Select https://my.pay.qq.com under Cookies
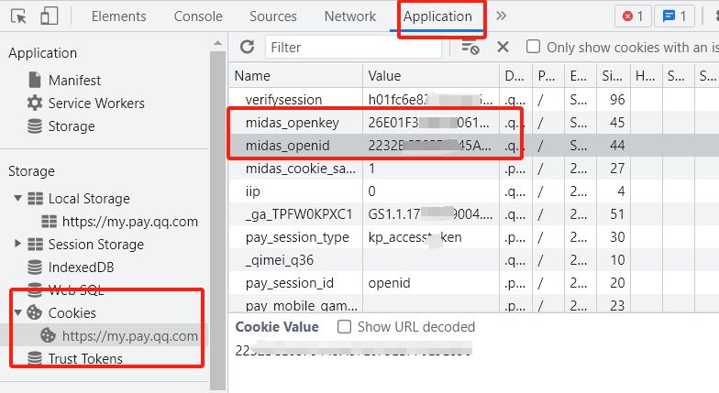719x393 pixels. [129, 336]
